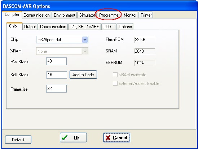Expand the Chip dropdown list
The height and width of the screenshot is (150, 198).
tap(85, 40)
